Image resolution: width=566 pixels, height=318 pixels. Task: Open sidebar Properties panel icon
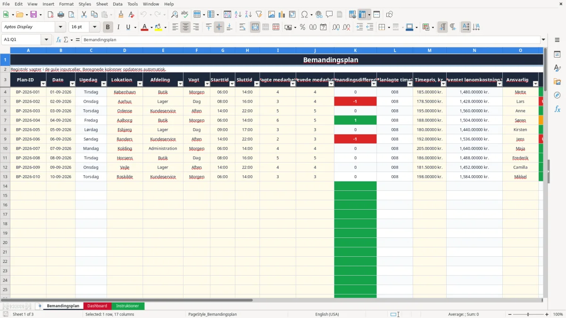point(557,55)
